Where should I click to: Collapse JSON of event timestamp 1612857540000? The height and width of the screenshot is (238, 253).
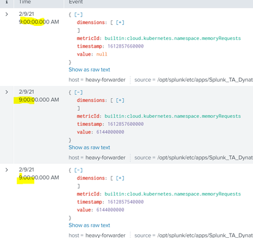78,170
